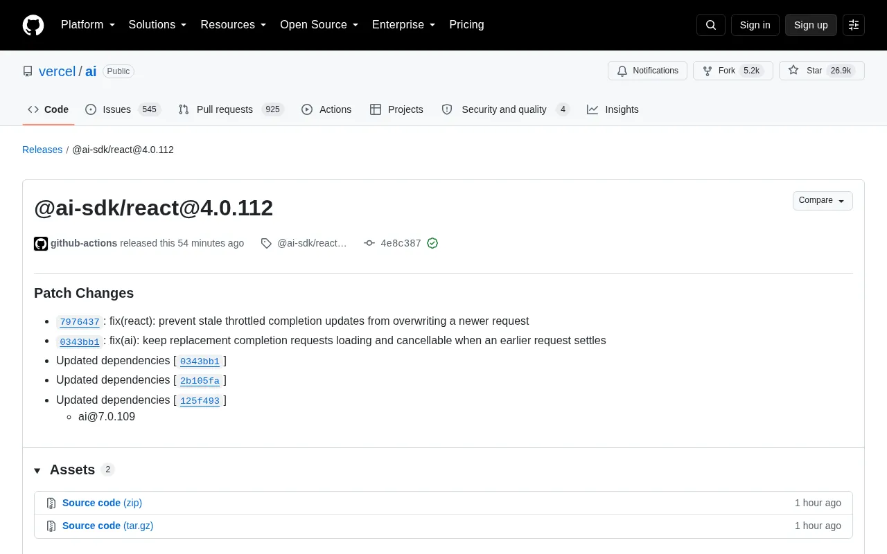
Task: Go to the vercel owner page
Action: pos(57,71)
